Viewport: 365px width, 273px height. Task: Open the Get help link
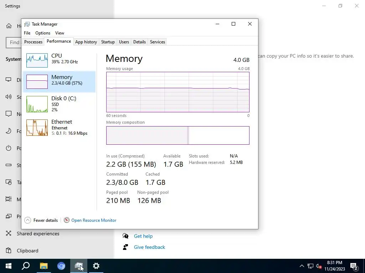tap(143, 236)
